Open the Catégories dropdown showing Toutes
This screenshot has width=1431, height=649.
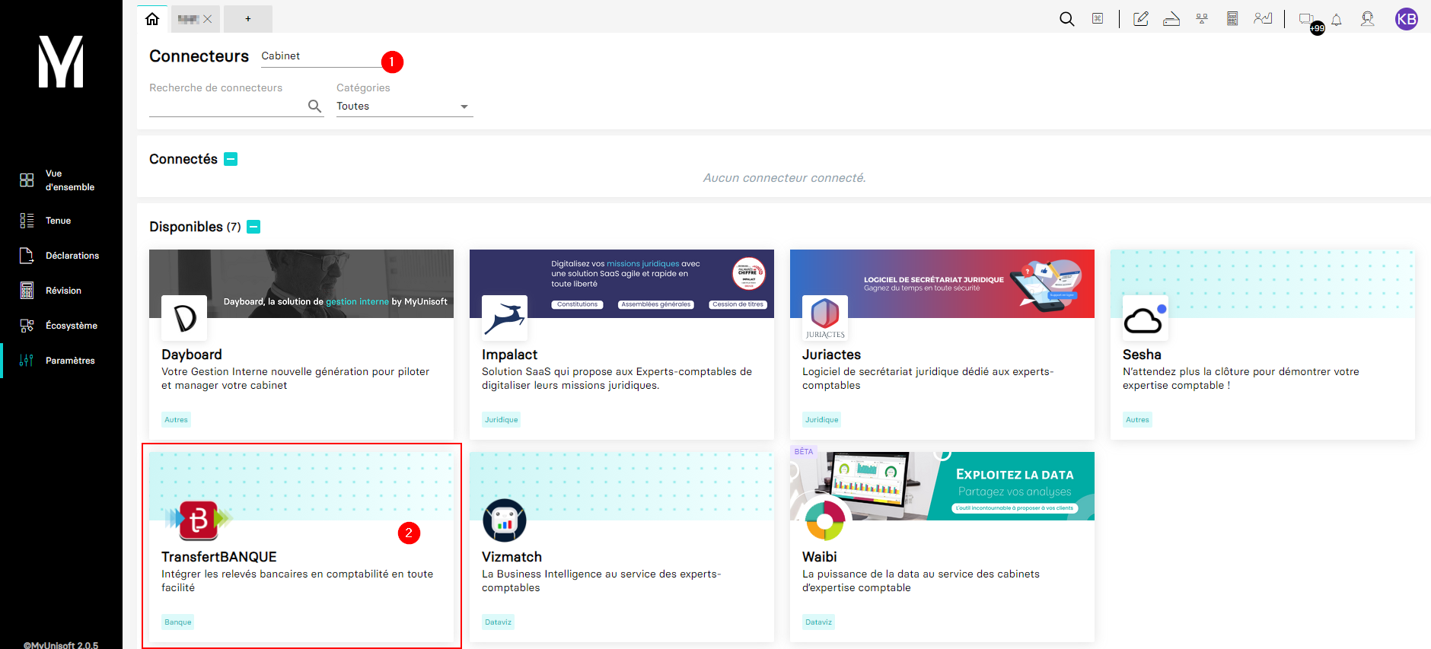[405, 107]
